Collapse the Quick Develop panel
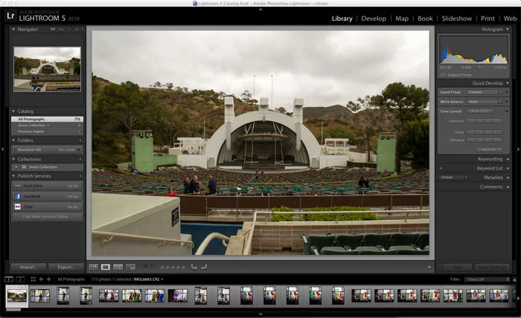This screenshot has height=318, width=521. pos(508,83)
